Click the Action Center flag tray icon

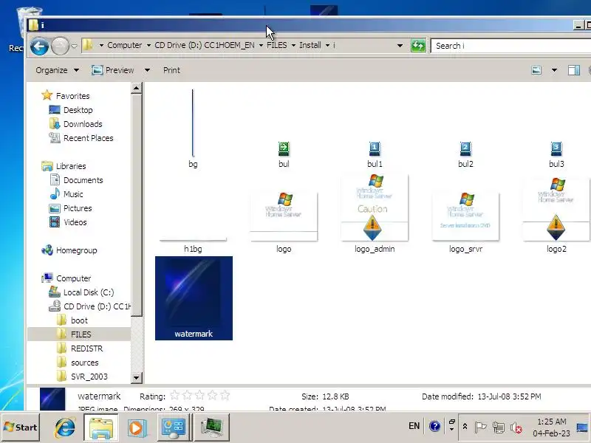pyautogui.click(x=480, y=427)
